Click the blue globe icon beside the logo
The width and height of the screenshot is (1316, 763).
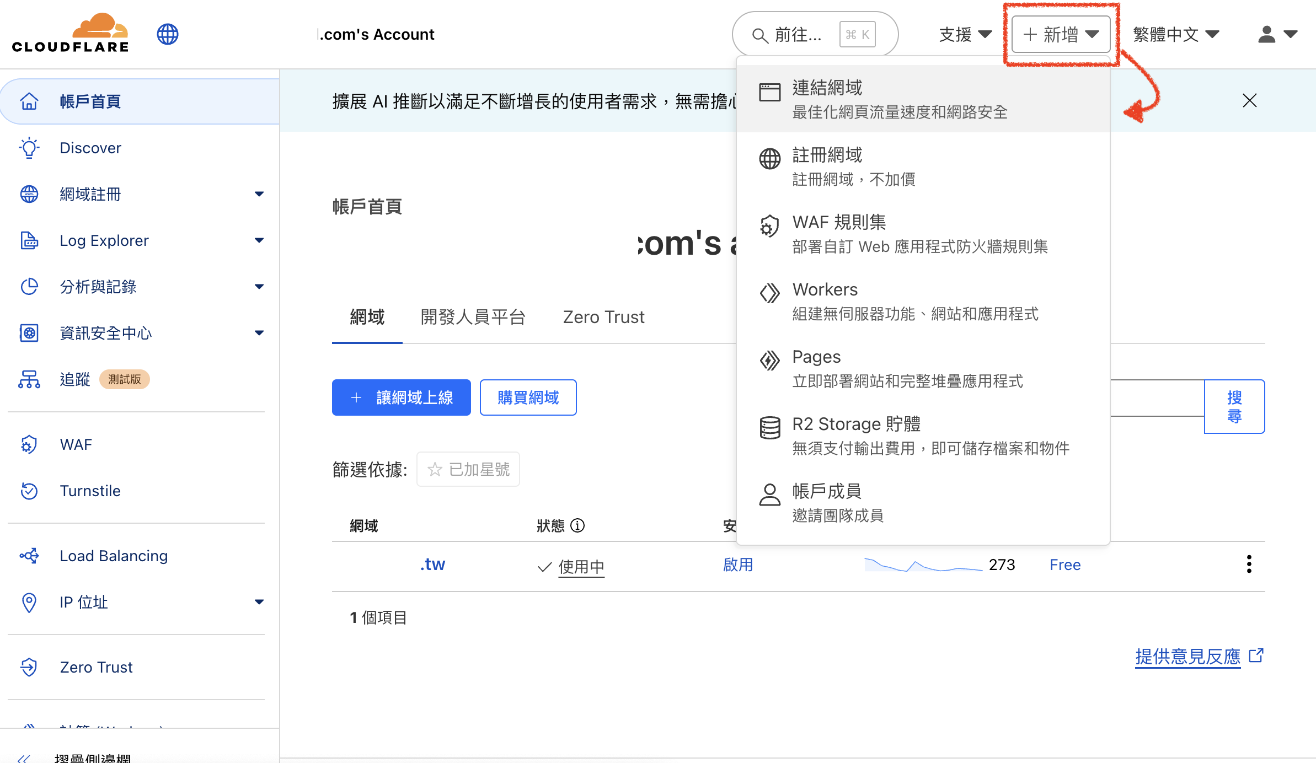pos(168,34)
